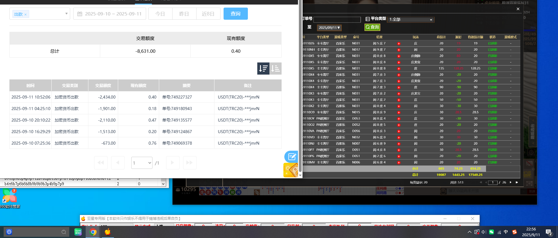
Task: Select the 昨日 date range option
Action: coord(184,14)
